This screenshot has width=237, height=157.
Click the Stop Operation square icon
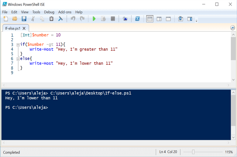coord(113,19)
